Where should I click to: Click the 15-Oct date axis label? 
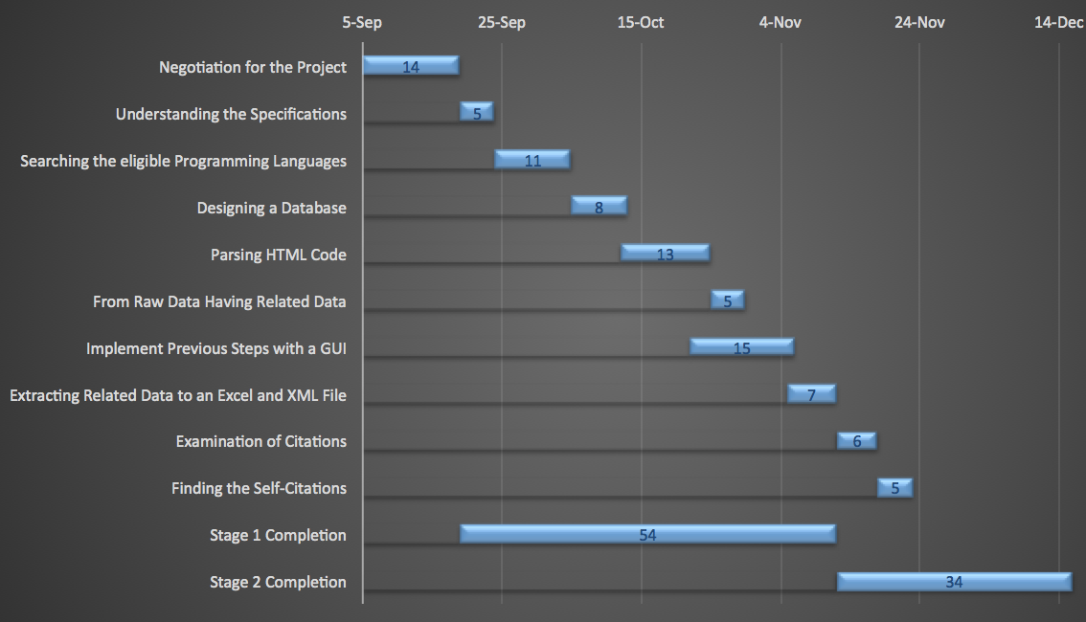[x=641, y=23]
